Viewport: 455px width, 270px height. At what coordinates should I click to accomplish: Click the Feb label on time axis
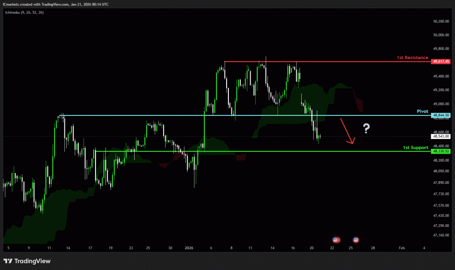pos(402,248)
